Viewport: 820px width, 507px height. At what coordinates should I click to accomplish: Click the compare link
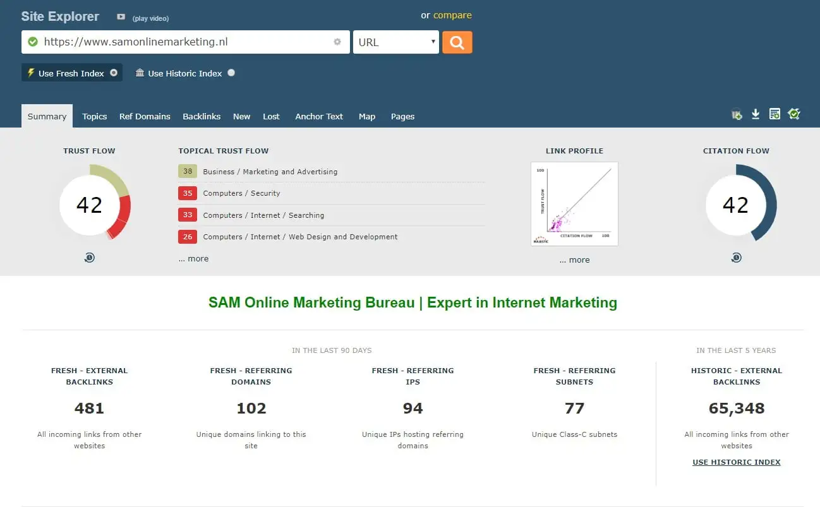pyautogui.click(x=452, y=15)
